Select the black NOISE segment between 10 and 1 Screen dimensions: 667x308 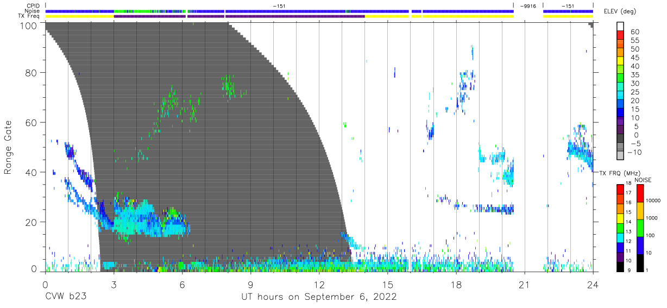(640, 262)
